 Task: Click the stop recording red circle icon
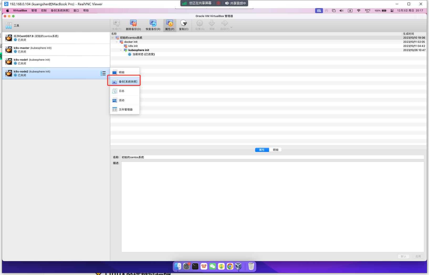tap(218, 3)
